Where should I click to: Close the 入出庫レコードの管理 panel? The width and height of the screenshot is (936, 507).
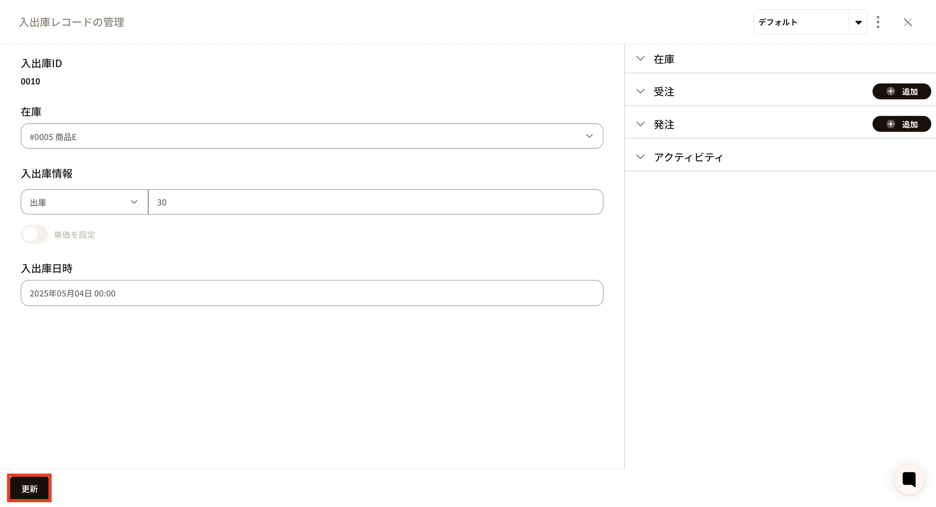[908, 22]
